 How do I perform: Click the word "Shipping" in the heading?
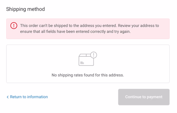(15, 9)
